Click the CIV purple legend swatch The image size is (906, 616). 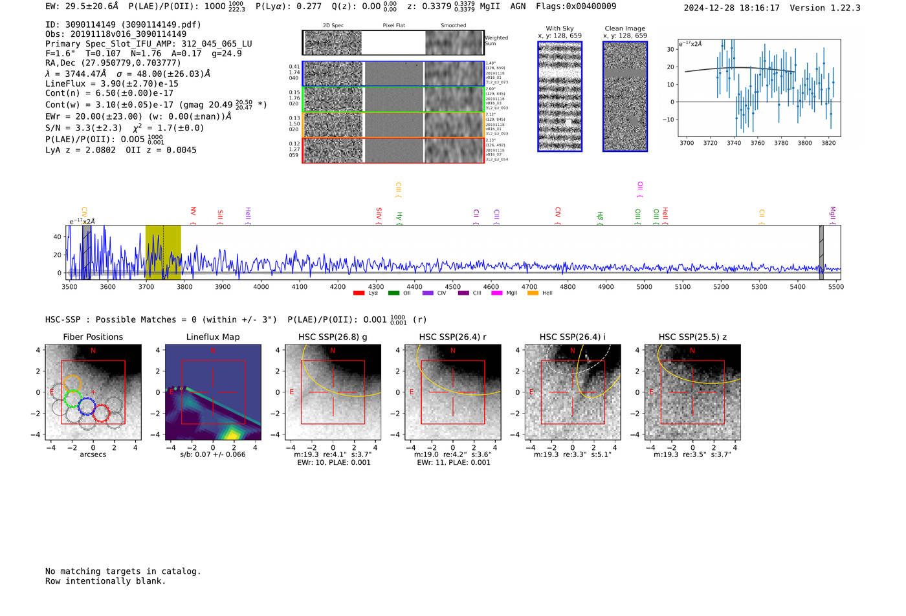pyautogui.click(x=428, y=293)
